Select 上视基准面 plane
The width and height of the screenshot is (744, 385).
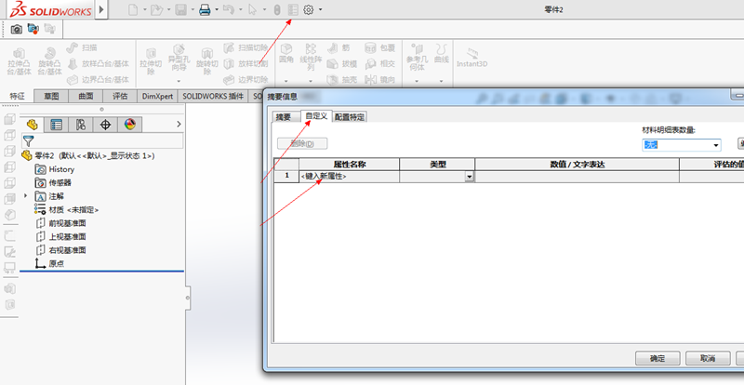pos(61,236)
